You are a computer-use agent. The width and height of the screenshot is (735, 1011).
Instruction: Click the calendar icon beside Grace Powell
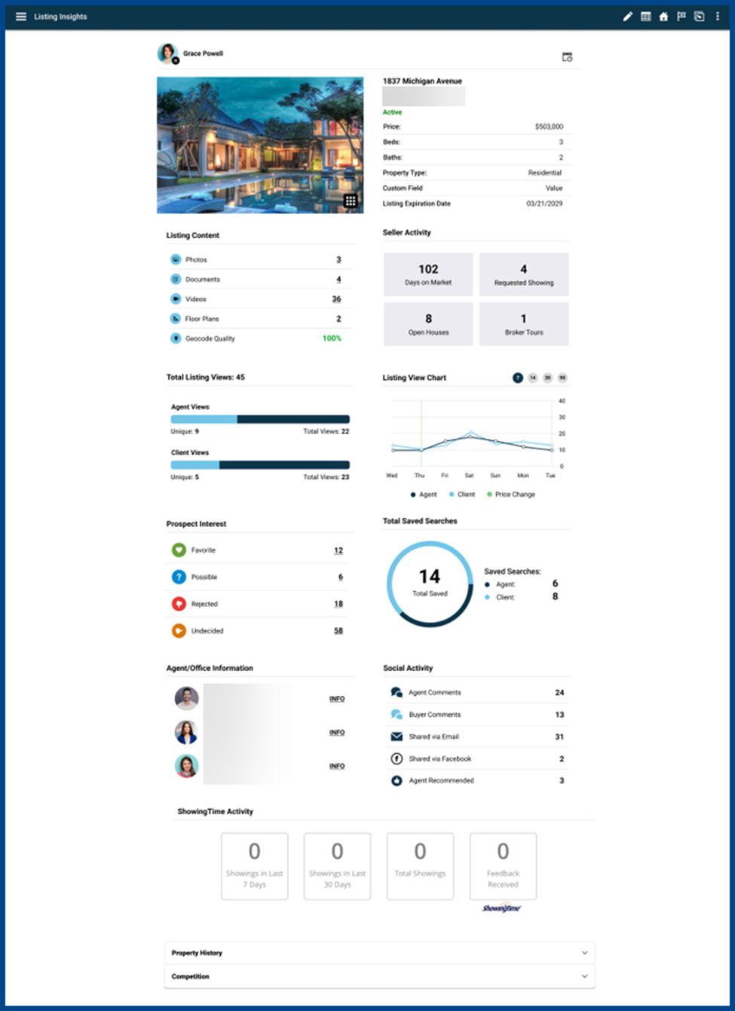[567, 57]
